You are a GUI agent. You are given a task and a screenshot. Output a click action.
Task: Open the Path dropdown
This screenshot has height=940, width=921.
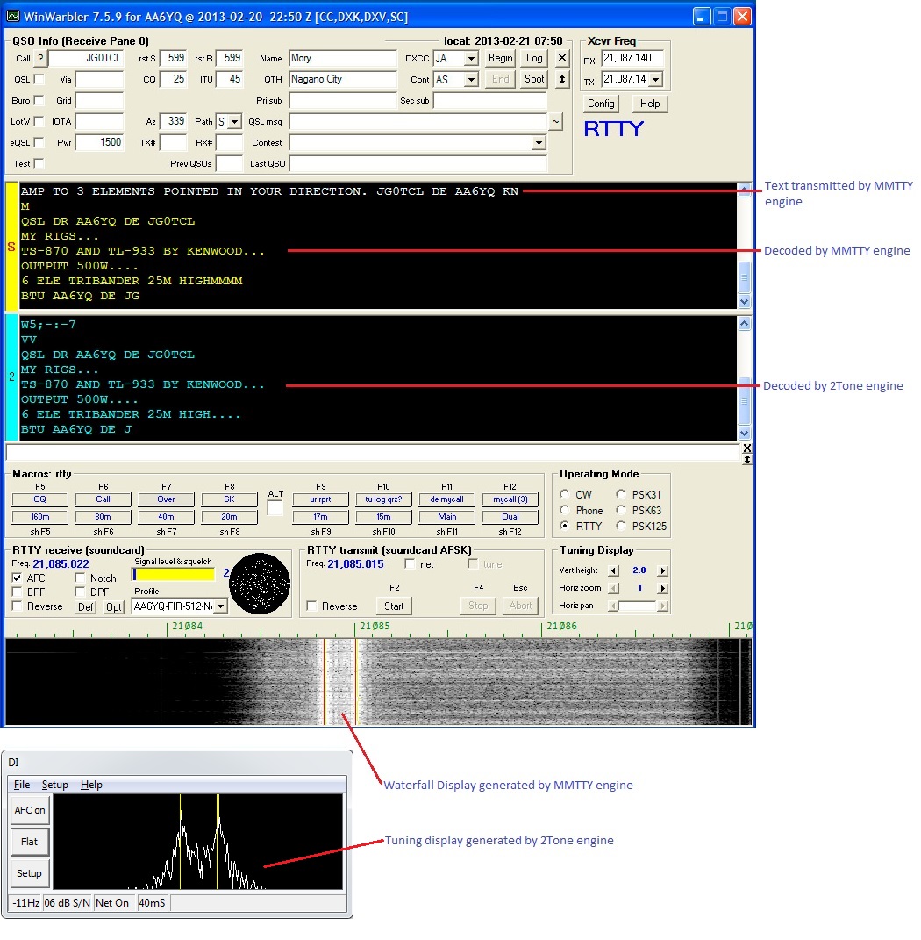coord(235,122)
